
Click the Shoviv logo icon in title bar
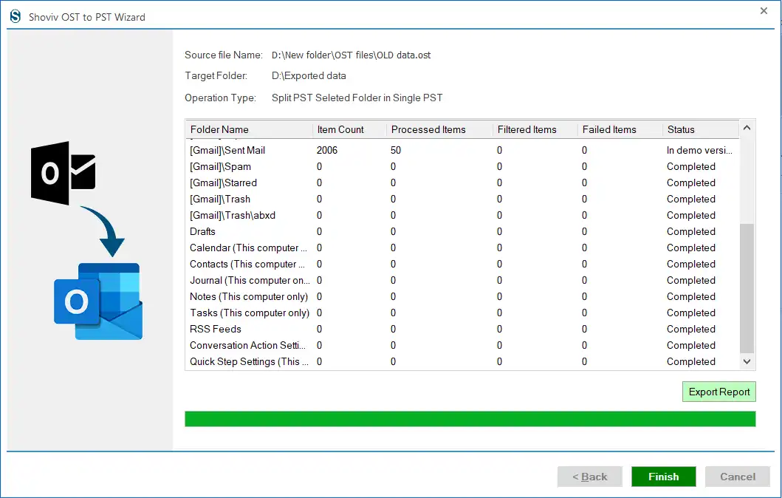click(16, 16)
